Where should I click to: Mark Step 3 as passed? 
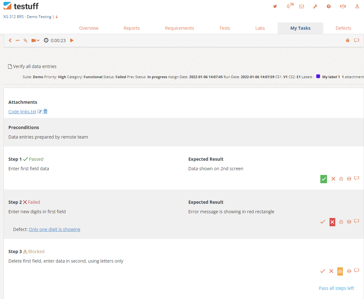coord(323,271)
